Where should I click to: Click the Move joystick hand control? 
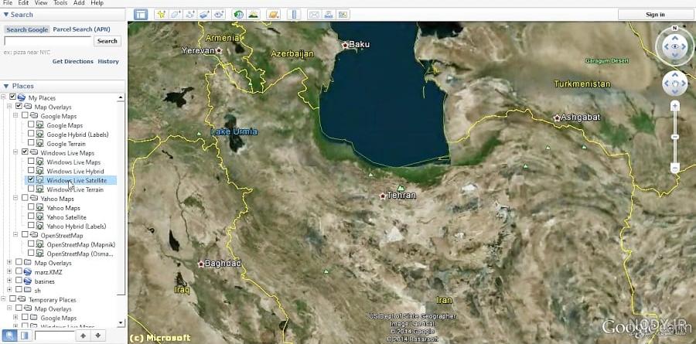674,83
